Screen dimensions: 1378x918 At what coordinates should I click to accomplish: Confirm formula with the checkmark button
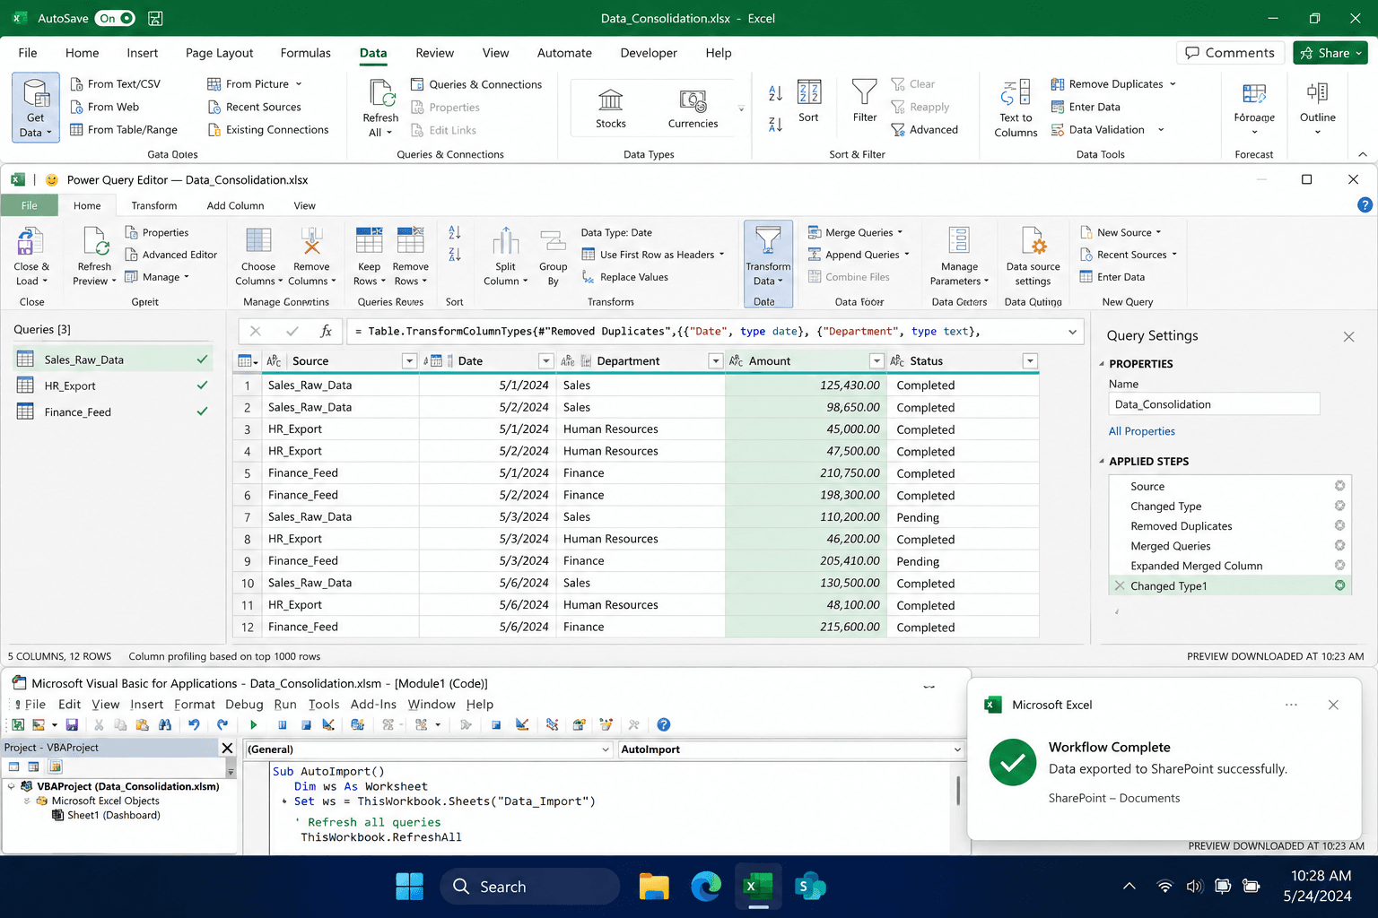(292, 331)
